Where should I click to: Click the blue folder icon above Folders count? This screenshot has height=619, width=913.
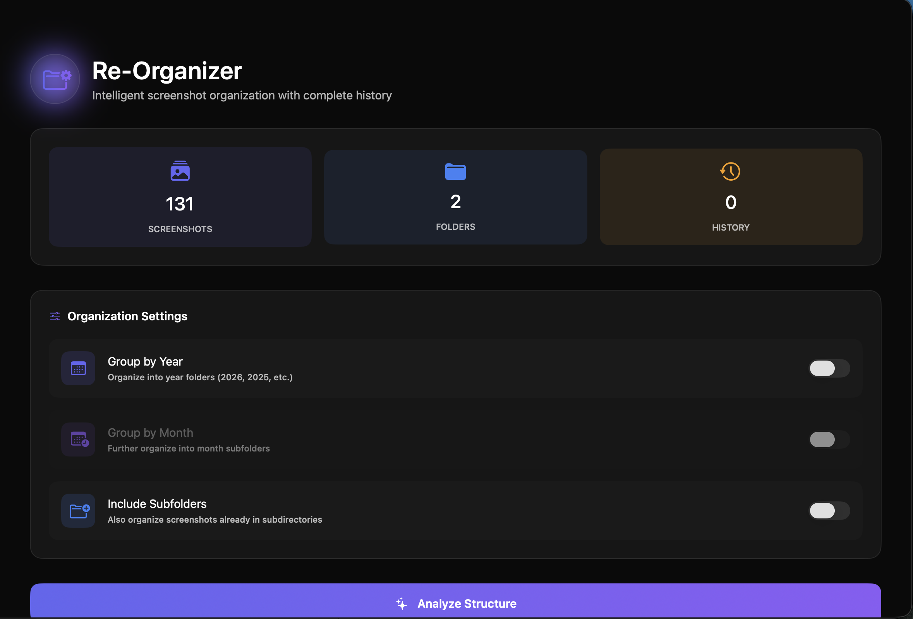tap(455, 171)
